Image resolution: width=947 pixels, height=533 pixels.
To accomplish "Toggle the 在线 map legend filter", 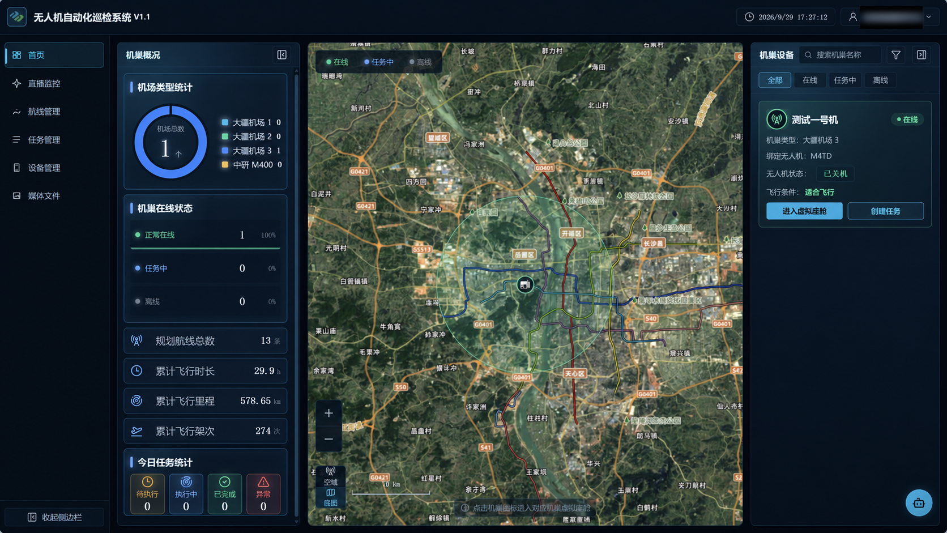I will click(x=337, y=62).
